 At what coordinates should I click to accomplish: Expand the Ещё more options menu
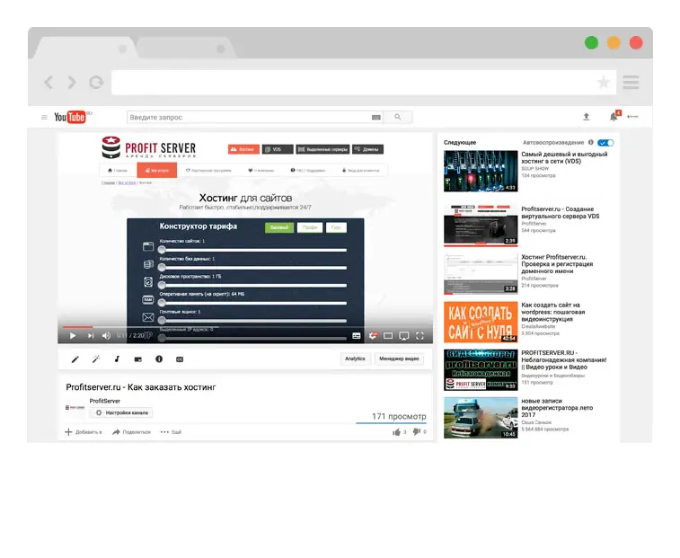pyautogui.click(x=171, y=432)
